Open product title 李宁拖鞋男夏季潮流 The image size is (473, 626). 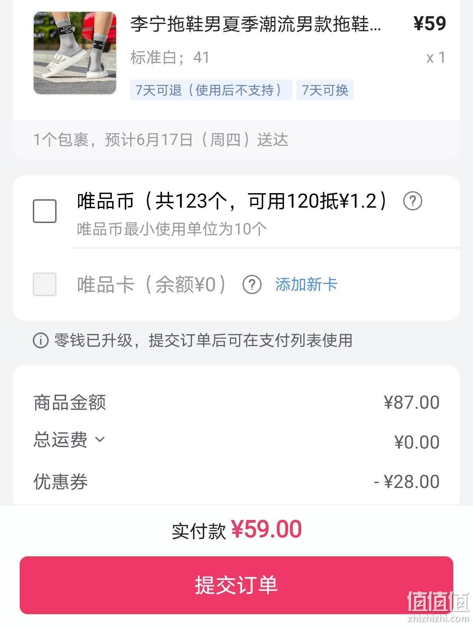pyautogui.click(x=255, y=24)
